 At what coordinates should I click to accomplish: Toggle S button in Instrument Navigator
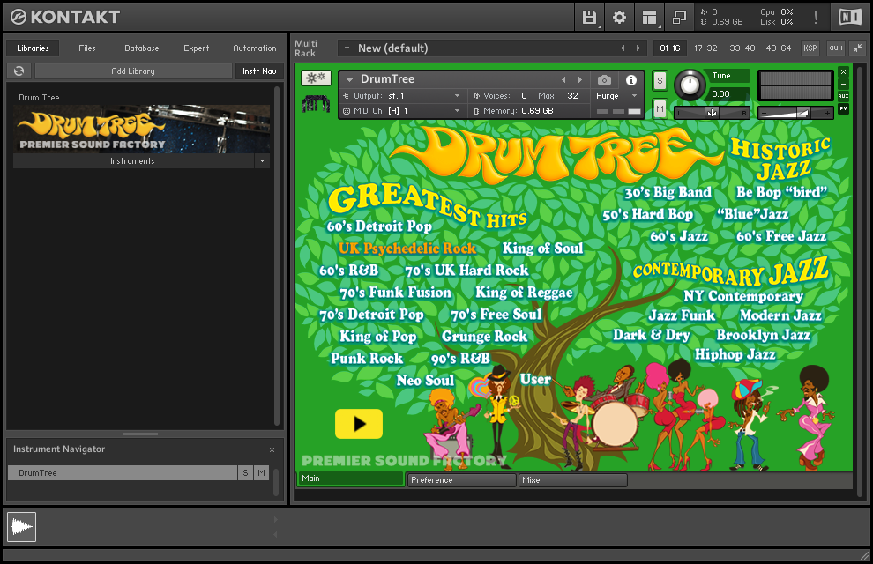(245, 472)
